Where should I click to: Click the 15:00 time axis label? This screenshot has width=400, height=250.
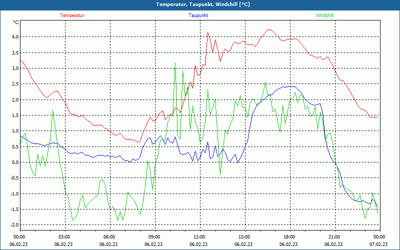[244, 236]
